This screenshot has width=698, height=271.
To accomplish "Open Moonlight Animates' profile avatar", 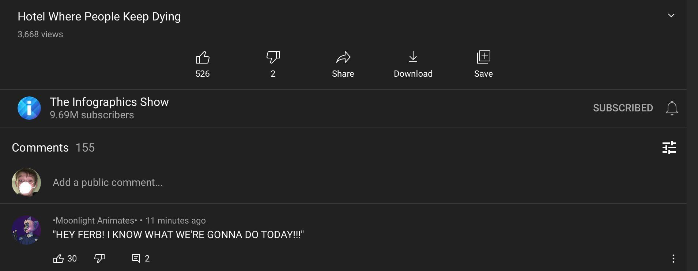I will coord(26,230).
